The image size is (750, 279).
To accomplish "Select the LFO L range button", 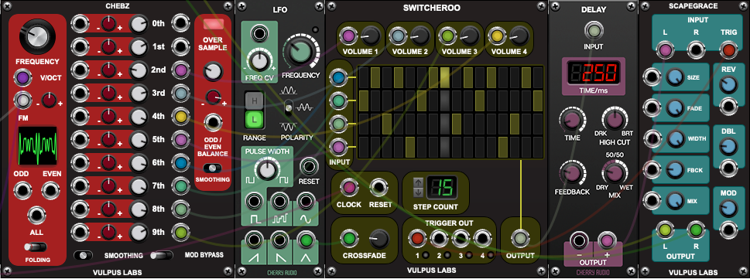I will coord(254,120).
